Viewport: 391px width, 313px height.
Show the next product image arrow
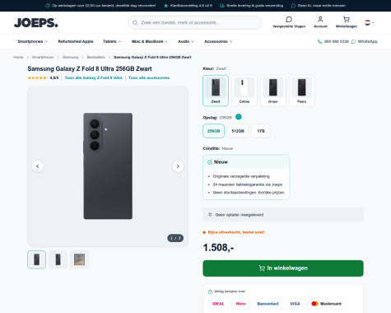click(178, 166)
